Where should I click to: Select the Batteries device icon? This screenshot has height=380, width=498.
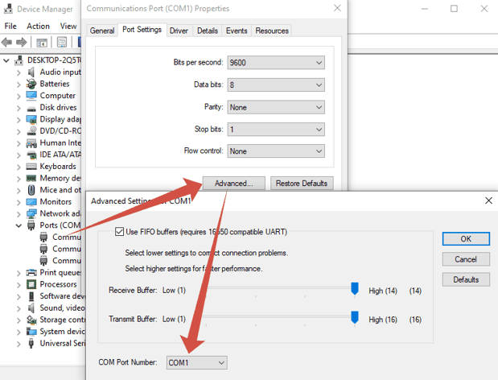click(x=31, y=84)
